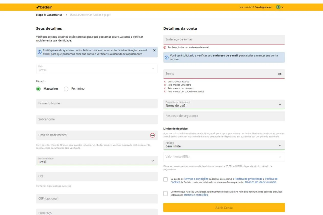Go to Etapa 1: Cadastrar-se step
The width and height of the screenshot is (323, 215).
49,15
